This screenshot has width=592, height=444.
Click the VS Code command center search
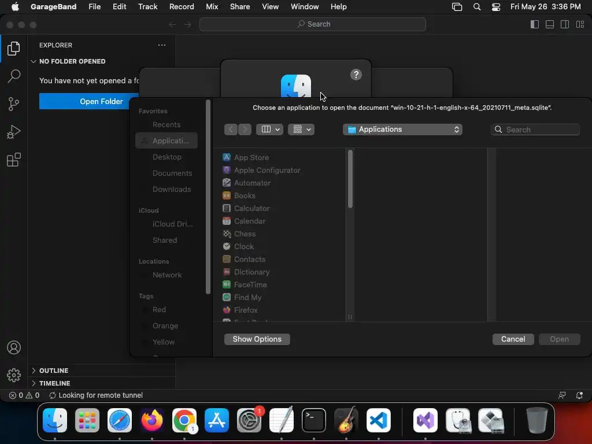(x=313, y=24)
